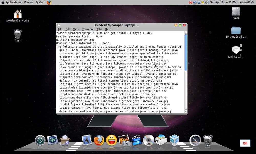Open the Lý thuyết đồ thị folder
Screen dimensions: 256x154
[x=236, y=32]
